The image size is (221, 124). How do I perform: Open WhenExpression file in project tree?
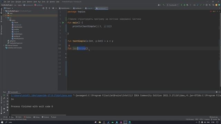click(18, 39)
